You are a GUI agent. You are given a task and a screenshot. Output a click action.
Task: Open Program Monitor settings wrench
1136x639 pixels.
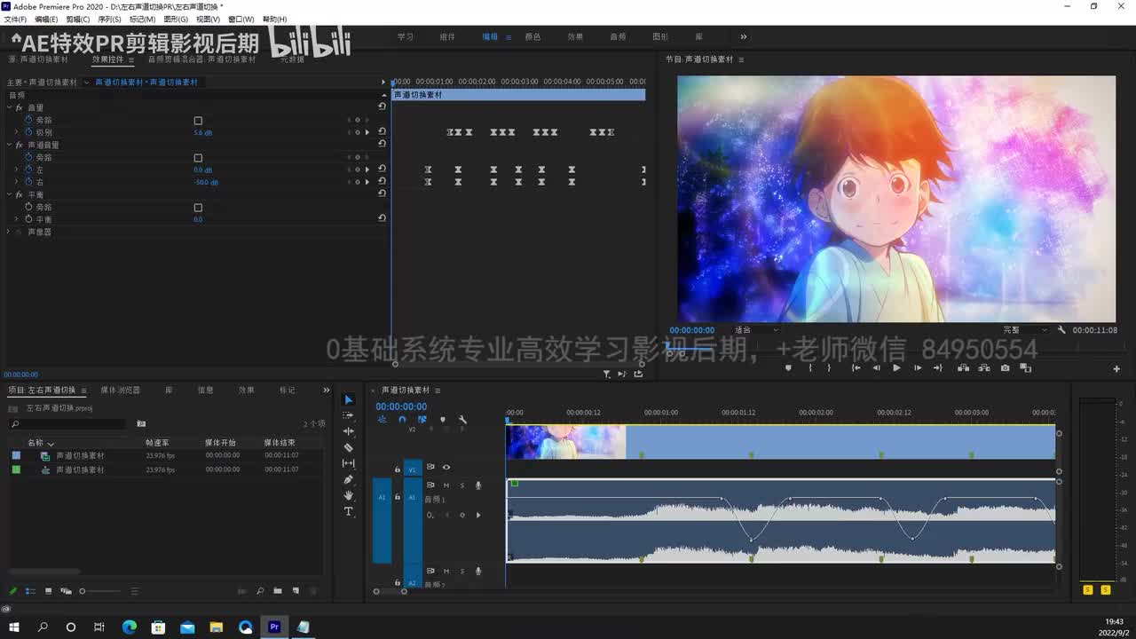pos(1061,329)
